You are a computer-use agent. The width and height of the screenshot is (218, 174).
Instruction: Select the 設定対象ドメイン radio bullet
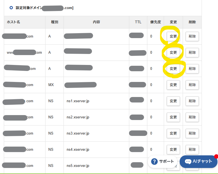point(11,8)
